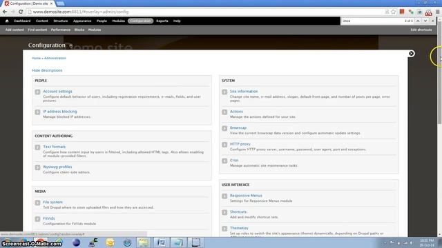Image resolution: width=442 pixels, height=248 pixels.
Task: Click the icon beside File system
Action: [37, 203]
